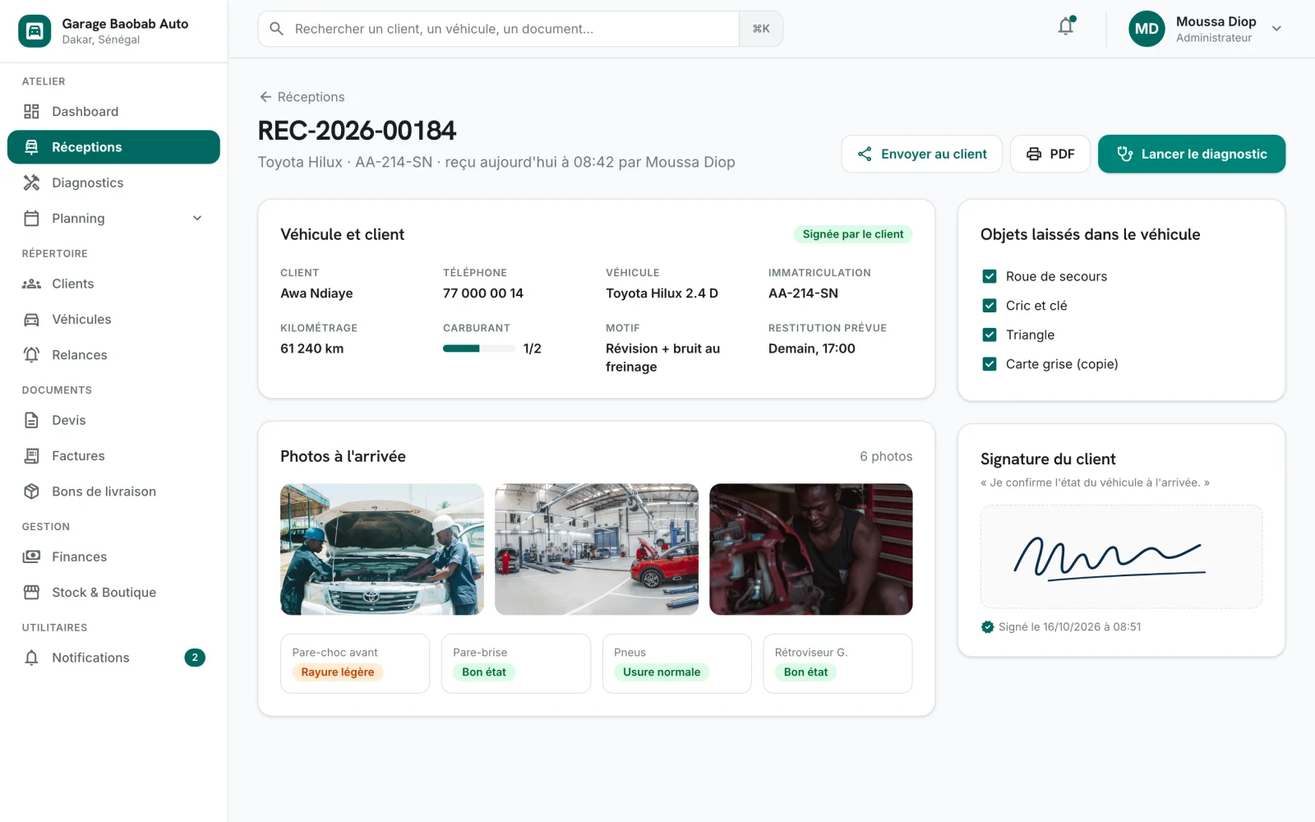
Task: Open the notifications bell in the header
Action: 1066,27
